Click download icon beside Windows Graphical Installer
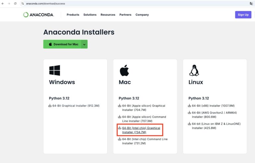The image size is (255, 163). click(50, 106)
